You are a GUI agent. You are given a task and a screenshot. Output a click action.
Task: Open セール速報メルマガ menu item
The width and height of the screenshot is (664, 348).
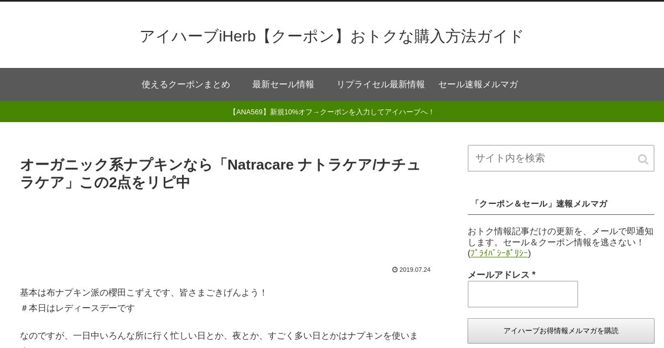[x=478, y=85]
